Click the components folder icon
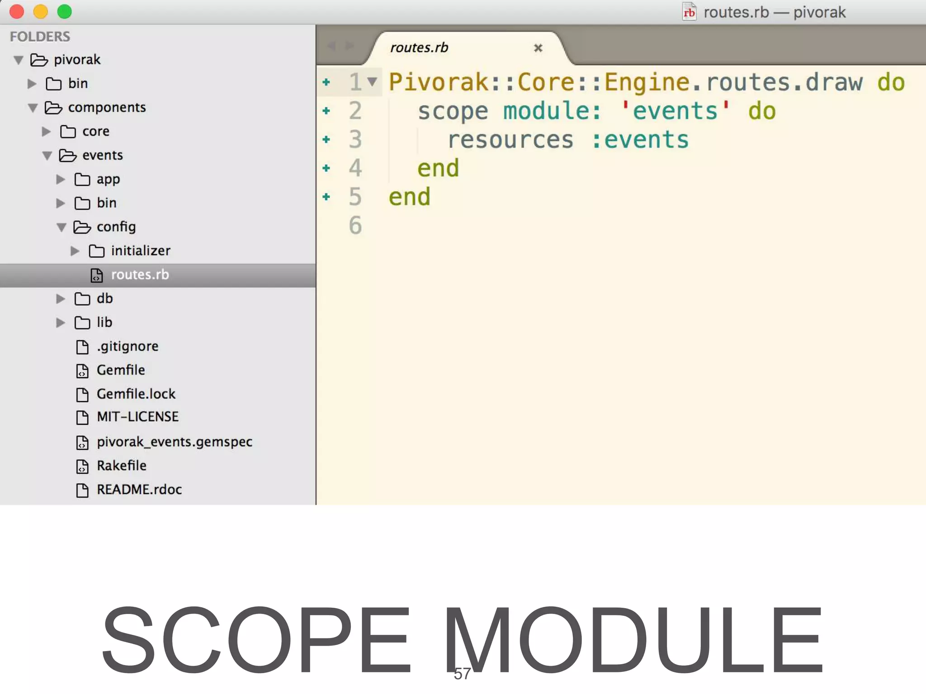The image size is (926, 694). tap(53, 108)
